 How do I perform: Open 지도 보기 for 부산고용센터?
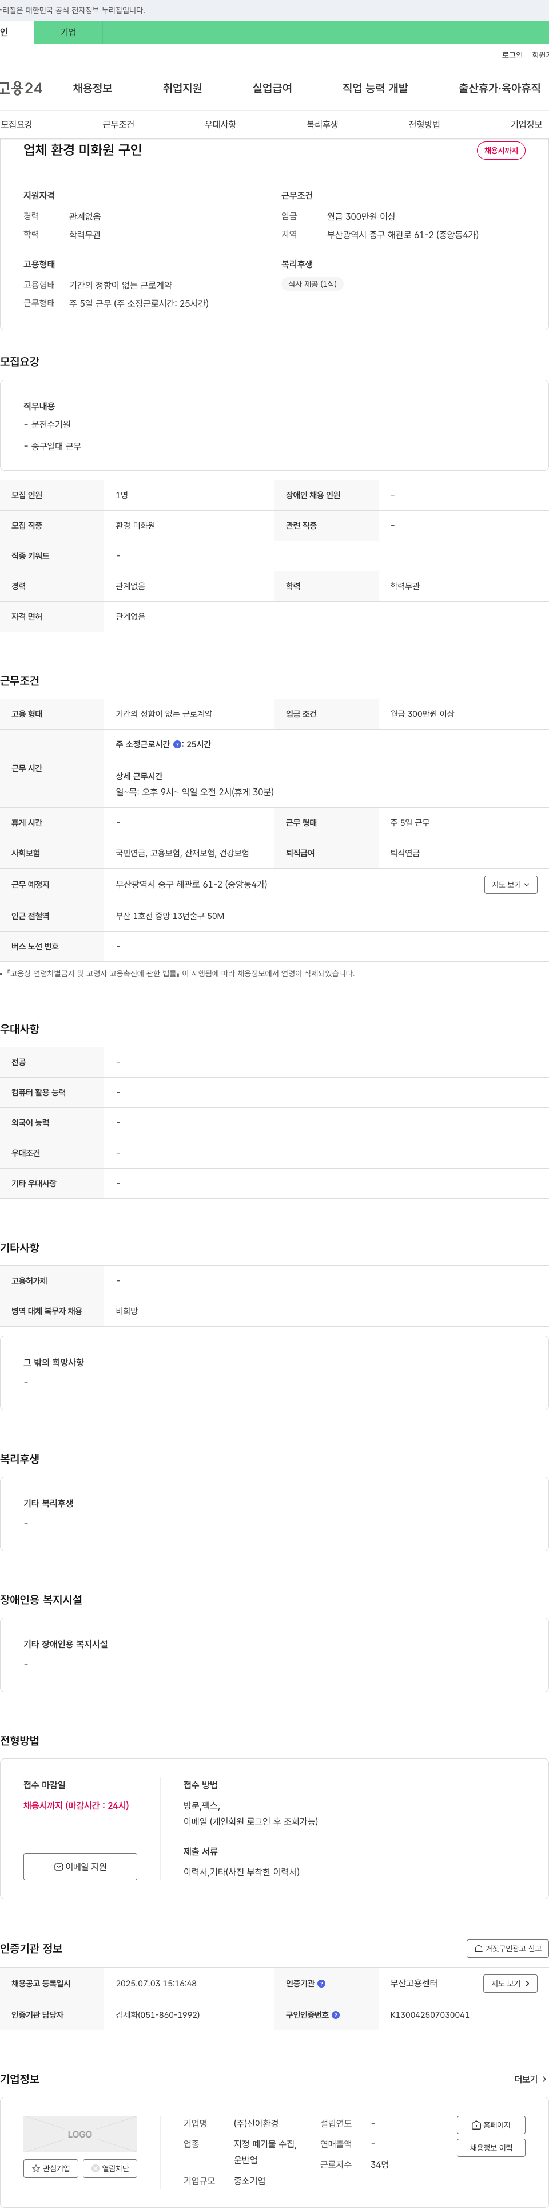[x=511, y=1984]
